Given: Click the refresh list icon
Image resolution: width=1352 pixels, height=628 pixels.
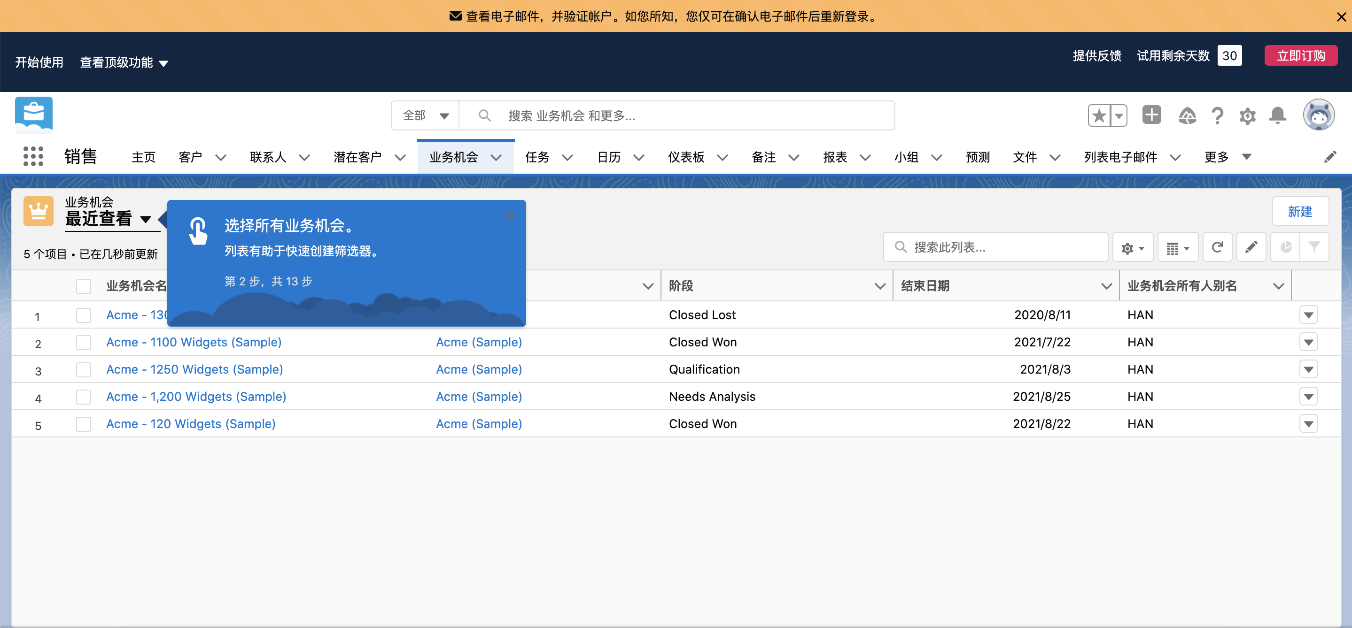Looking at the screenshot, I should click(x=1218, y=246).
